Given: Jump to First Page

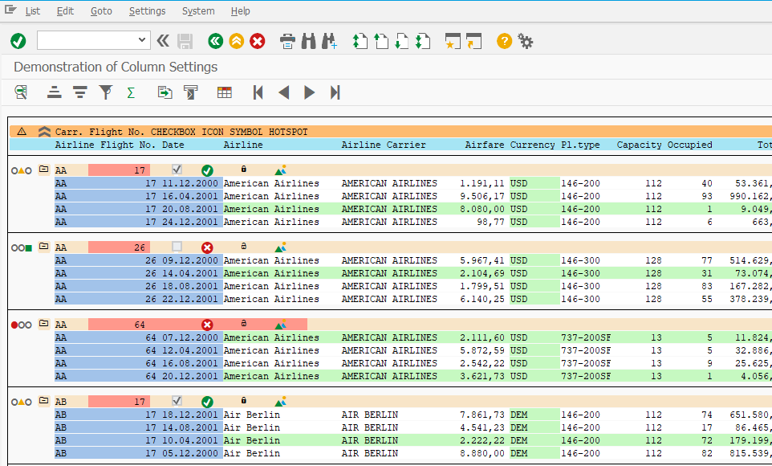Looking at the screenshot, I should point(360,41).
